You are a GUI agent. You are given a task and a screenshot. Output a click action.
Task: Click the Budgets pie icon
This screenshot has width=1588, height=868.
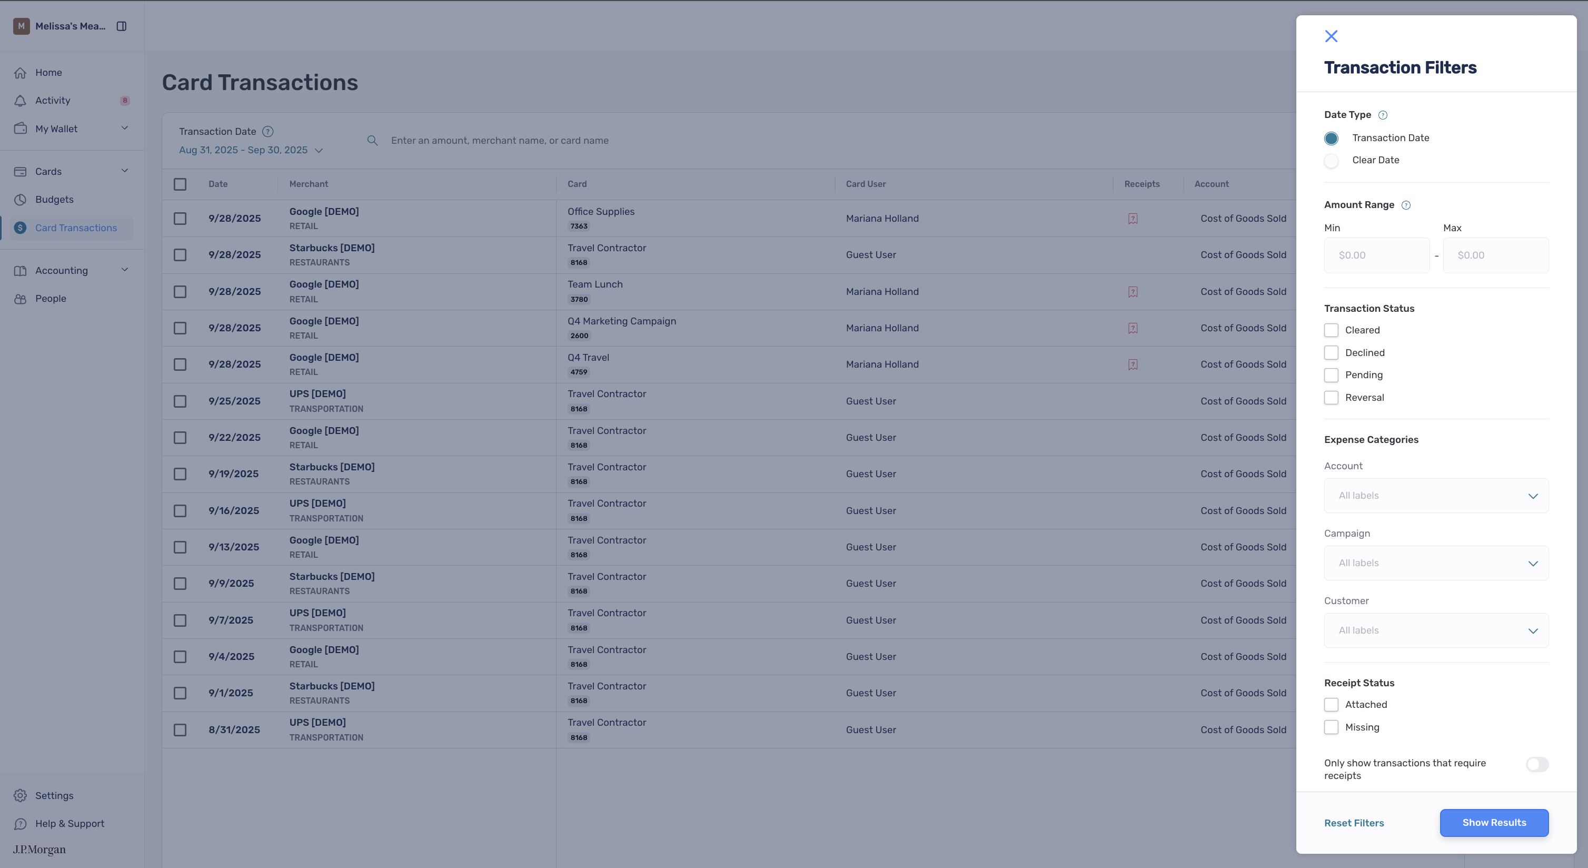tap(21, 200)
